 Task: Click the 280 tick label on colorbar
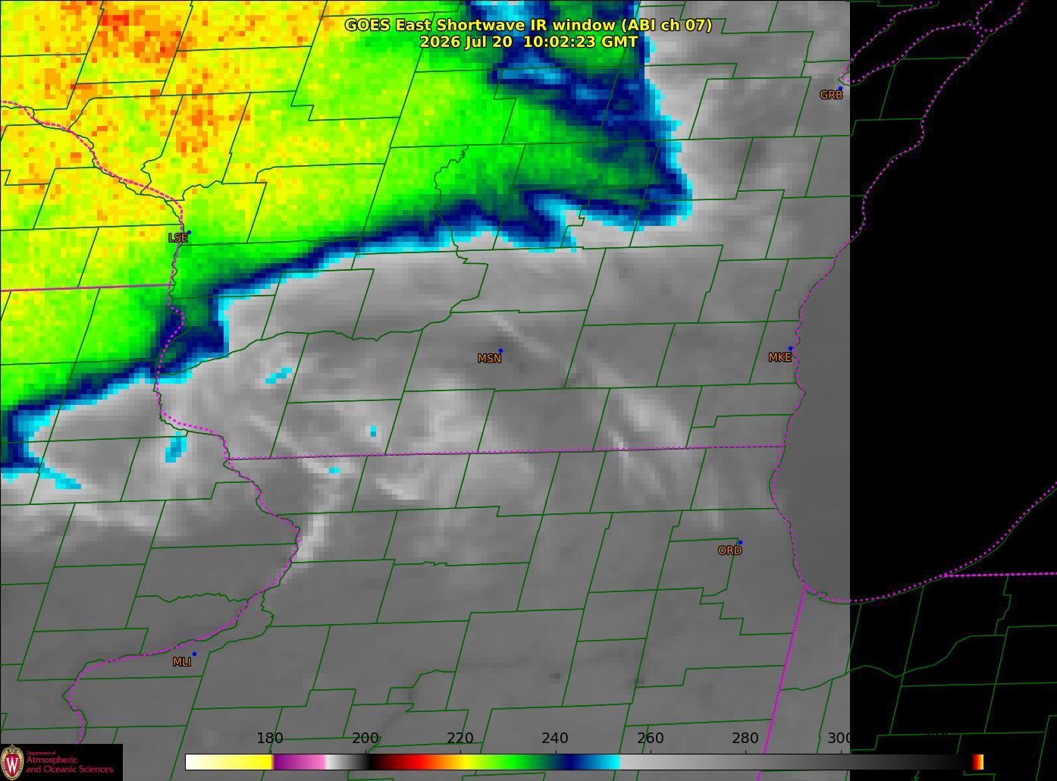[x=745, y=738]
